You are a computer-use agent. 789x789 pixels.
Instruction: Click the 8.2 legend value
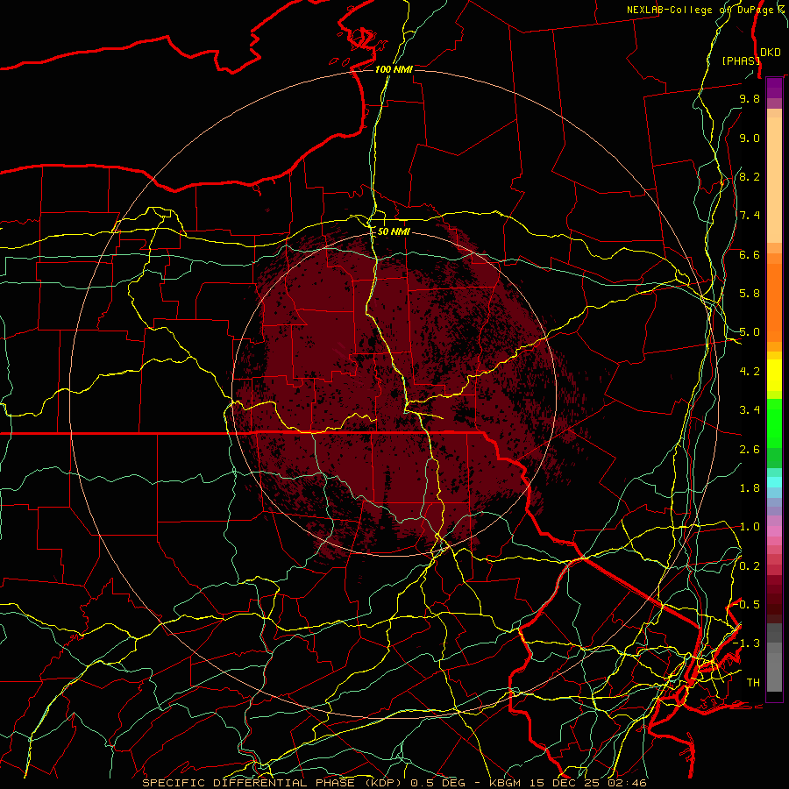pos(750,176)
